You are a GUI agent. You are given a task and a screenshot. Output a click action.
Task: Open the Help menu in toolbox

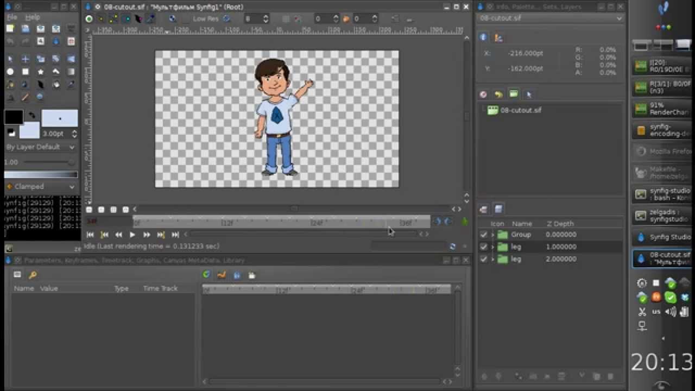click(x=33, y=17)
